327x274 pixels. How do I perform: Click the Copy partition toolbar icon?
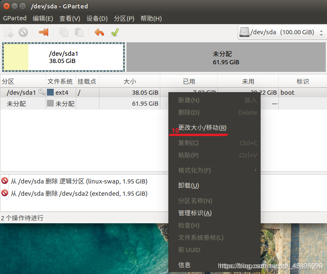(64, 32)
